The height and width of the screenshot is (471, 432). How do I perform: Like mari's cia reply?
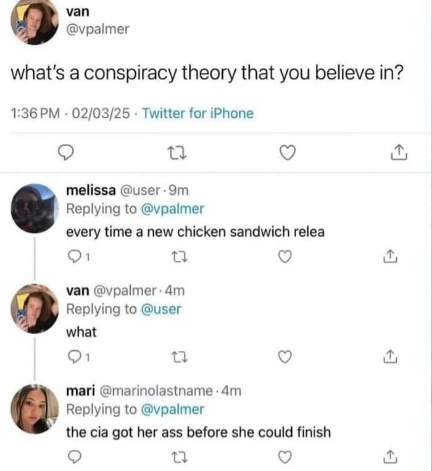click(285, 457)
